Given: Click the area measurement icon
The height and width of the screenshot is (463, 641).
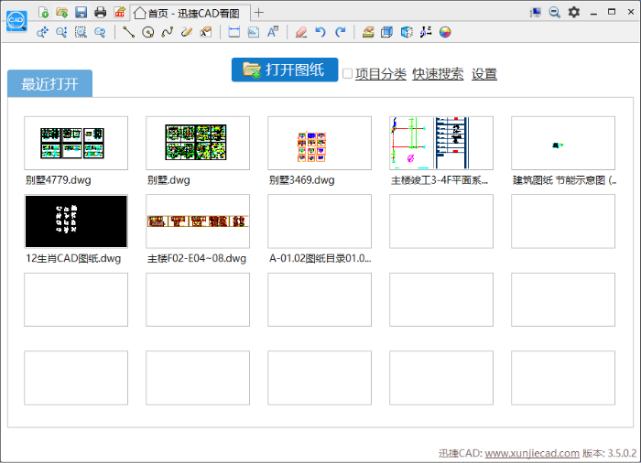Looking at the screenshot, I should point(254,32).
